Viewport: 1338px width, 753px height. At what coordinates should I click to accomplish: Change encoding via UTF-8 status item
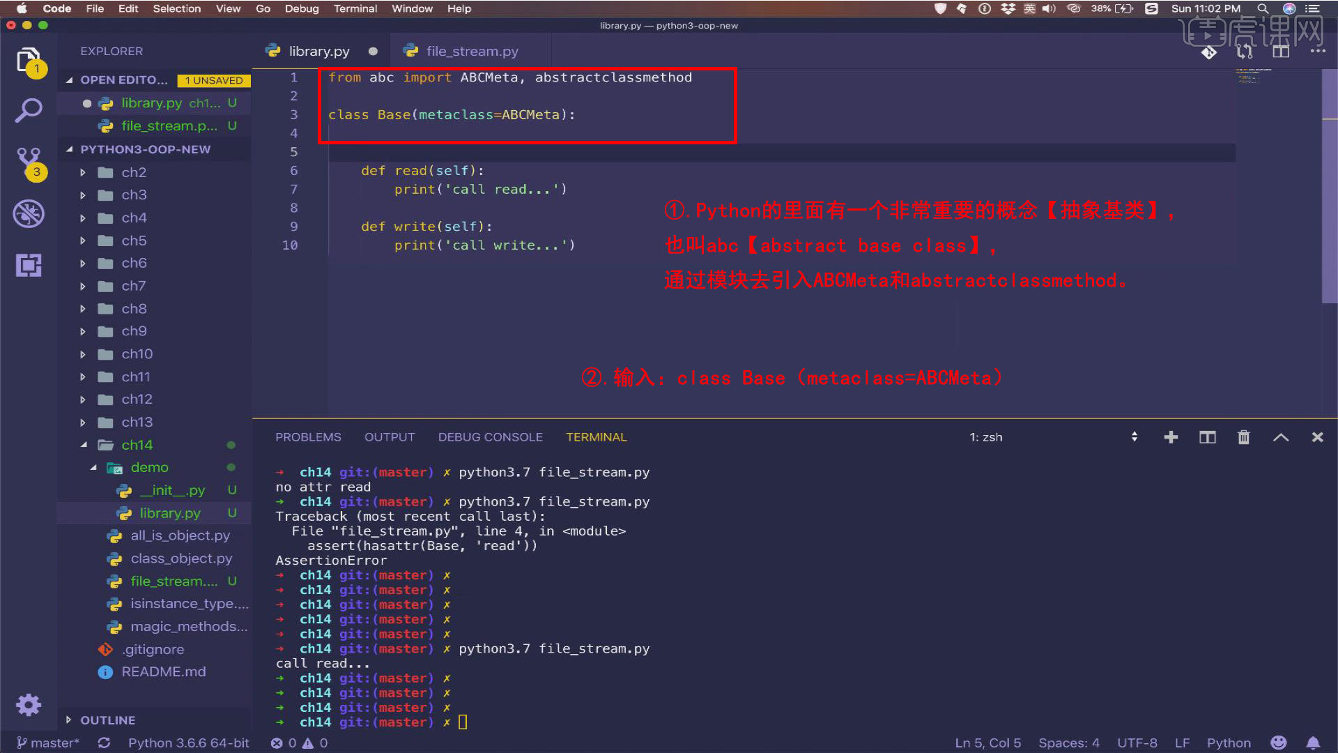point(1137,743)
